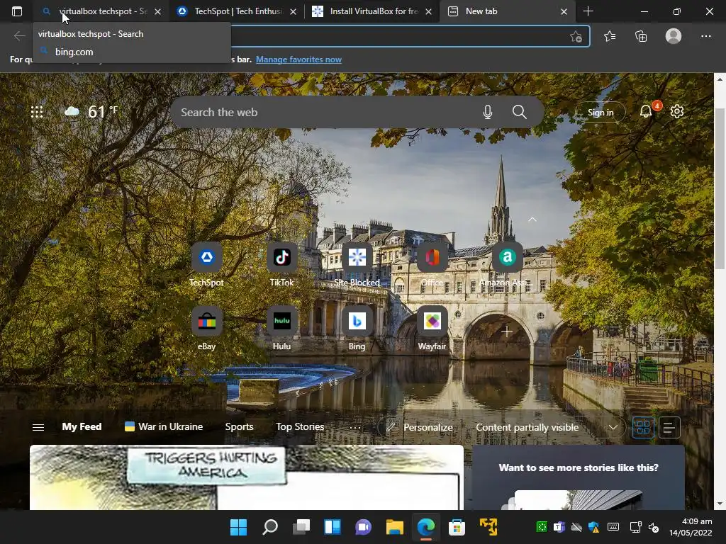
Task: Select the Top Stories feed section
Action: pos(300,426)
